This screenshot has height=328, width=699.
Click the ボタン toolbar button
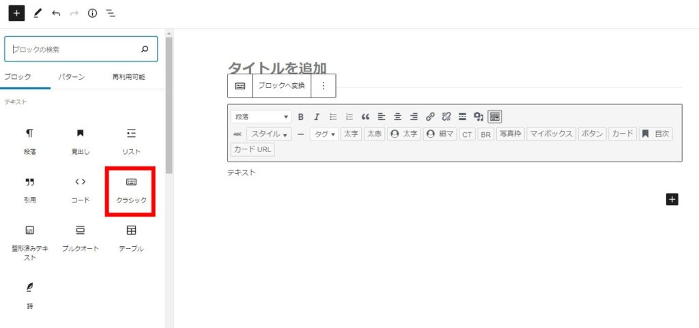[x=593, y=134]
